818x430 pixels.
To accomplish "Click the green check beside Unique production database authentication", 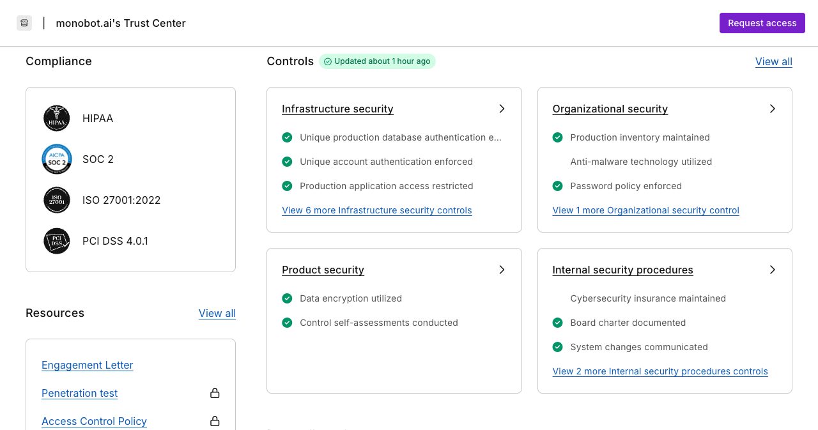I will tap(287, 137).
